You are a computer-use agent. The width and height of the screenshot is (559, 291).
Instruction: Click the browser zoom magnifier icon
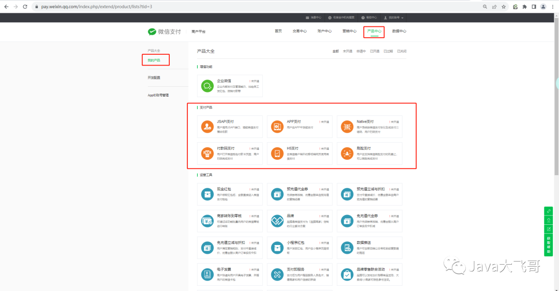click(485, 6)
